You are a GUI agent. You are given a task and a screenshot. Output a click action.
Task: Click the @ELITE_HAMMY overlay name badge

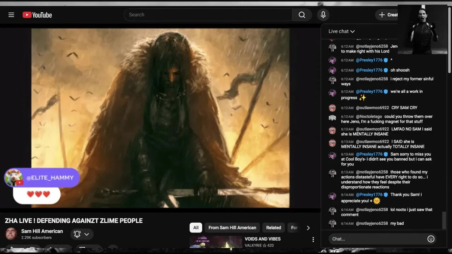click(50, 178)
